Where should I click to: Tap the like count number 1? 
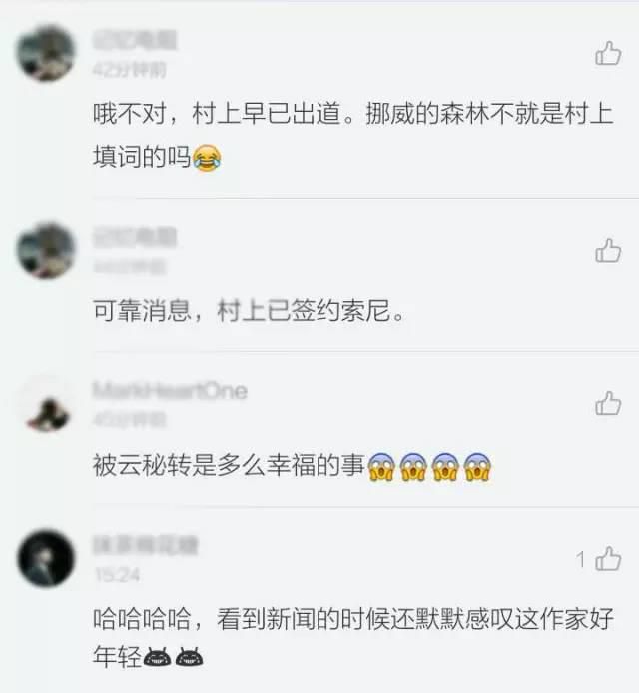pyautogui.click(x=581, y=559)
